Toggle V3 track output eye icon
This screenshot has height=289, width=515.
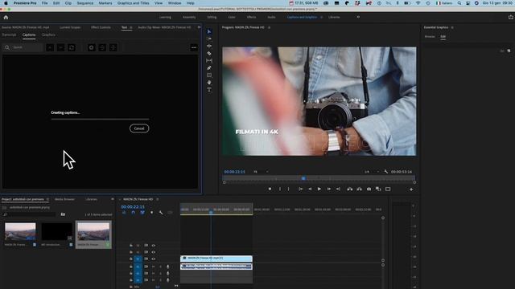point(154,246)
